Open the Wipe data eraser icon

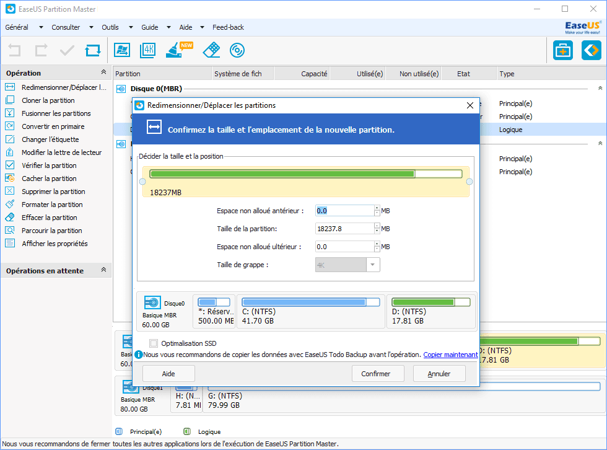pyautogui.click(x=211, y=50)
